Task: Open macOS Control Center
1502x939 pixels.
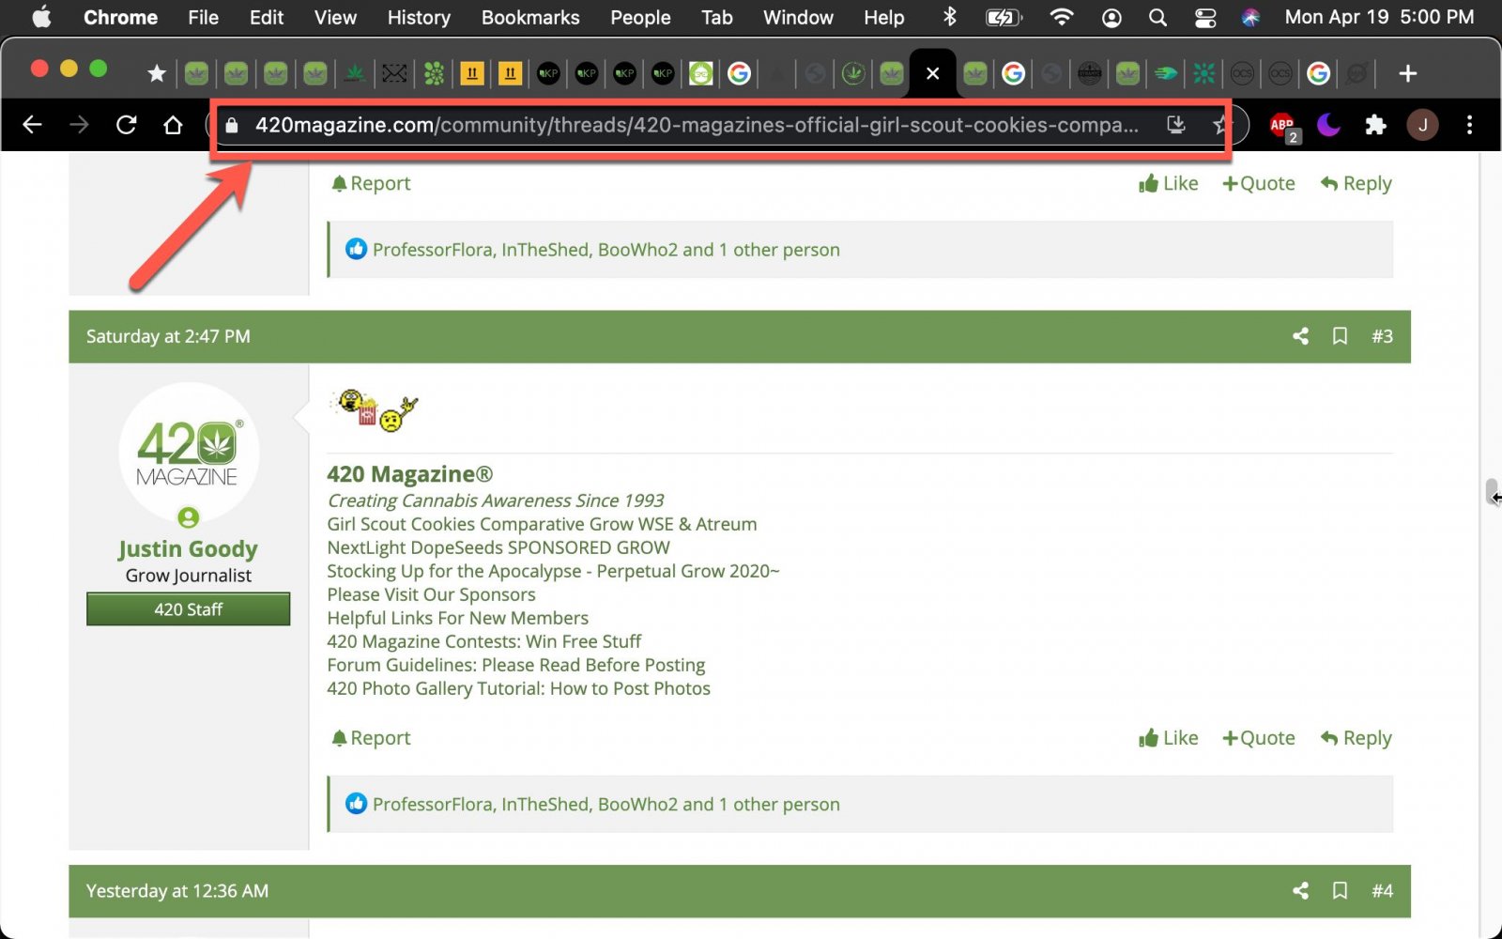Action: click(1205, 17)
